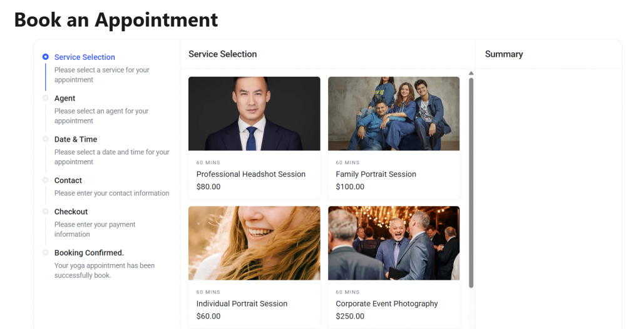The image size is (641, 329).
Task: Go to the Checkout step
Action: point(71,212)
